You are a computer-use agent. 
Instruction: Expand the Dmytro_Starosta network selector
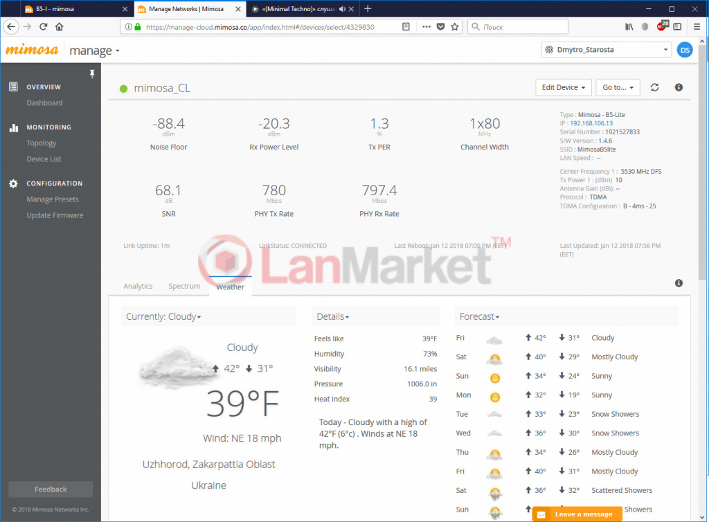click(x=606, y=50)
